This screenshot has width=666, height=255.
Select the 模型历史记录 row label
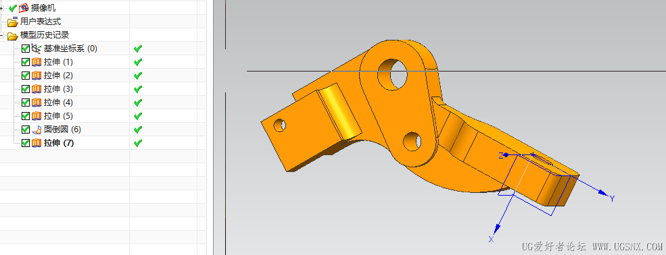pyautogui.click(x=45, y=35)
